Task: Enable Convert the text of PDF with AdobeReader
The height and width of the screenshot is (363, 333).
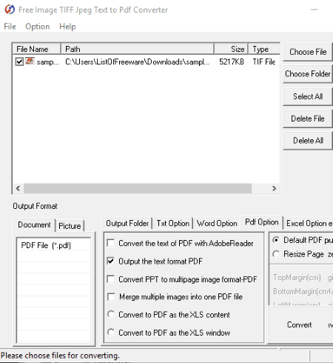Action: 111,243
